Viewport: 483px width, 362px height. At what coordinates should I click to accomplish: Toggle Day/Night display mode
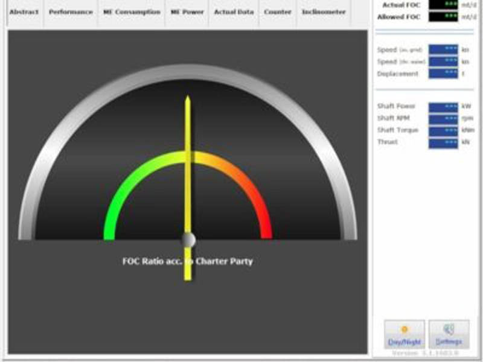click(x=405, y=334)
